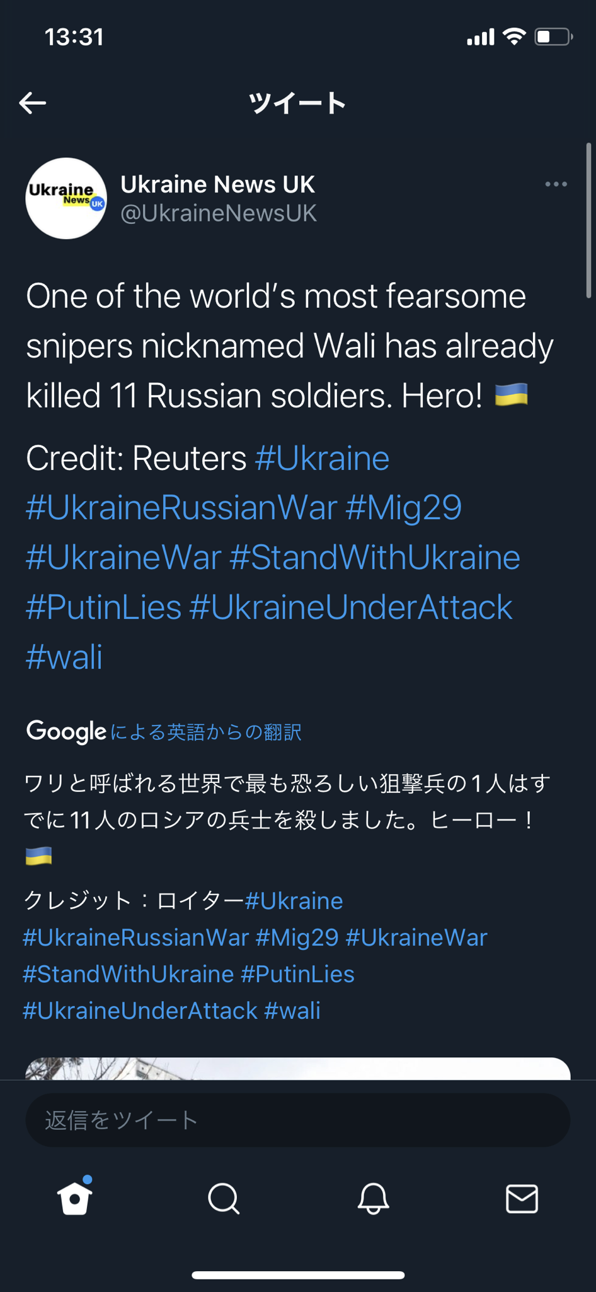Open the Messages envelope tab
Image resolution: width=596 pixels, height=1292 pixels.
tap(522, 1198)
